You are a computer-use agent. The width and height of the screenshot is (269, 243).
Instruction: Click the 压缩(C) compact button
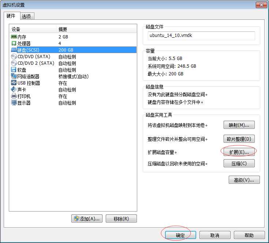pos(239,164)
